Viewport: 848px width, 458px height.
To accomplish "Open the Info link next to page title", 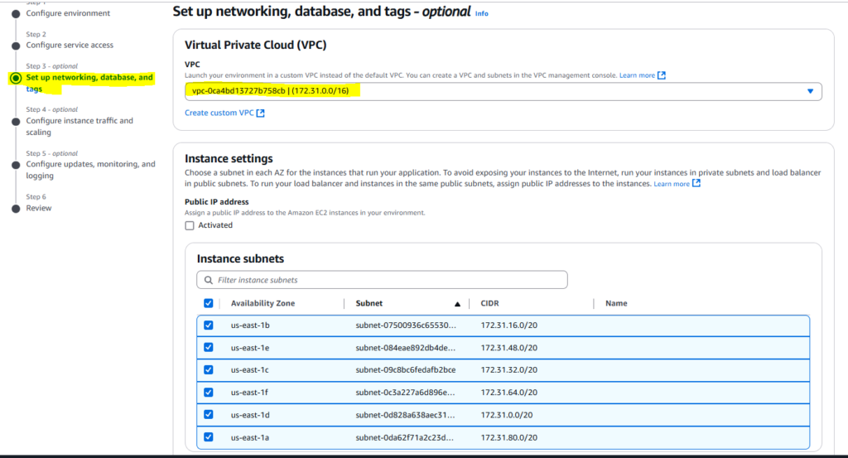I will pyautogui.click(x=481, y=14).
